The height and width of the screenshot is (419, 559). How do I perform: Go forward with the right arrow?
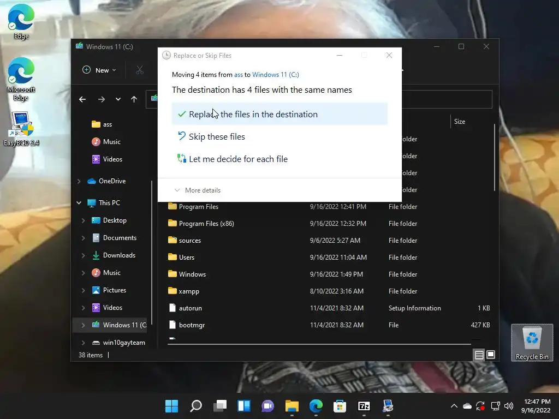click(101, 99)
